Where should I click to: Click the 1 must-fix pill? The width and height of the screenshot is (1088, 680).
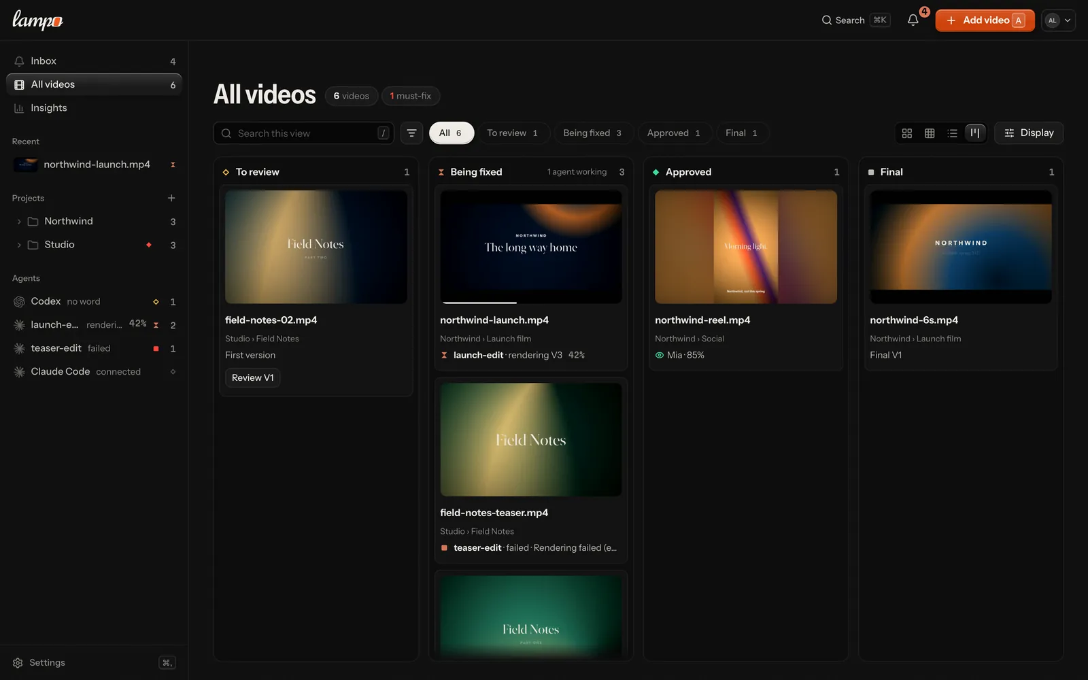pos(410,96)
